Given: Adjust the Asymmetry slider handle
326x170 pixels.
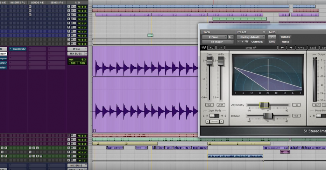Looking at the screenshot, I should [x=264, y=105].
